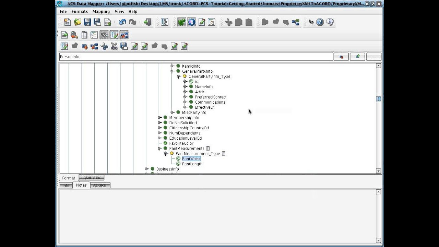Click the document icon beside PantMeasurement_Type

click(x=224, y=154)
